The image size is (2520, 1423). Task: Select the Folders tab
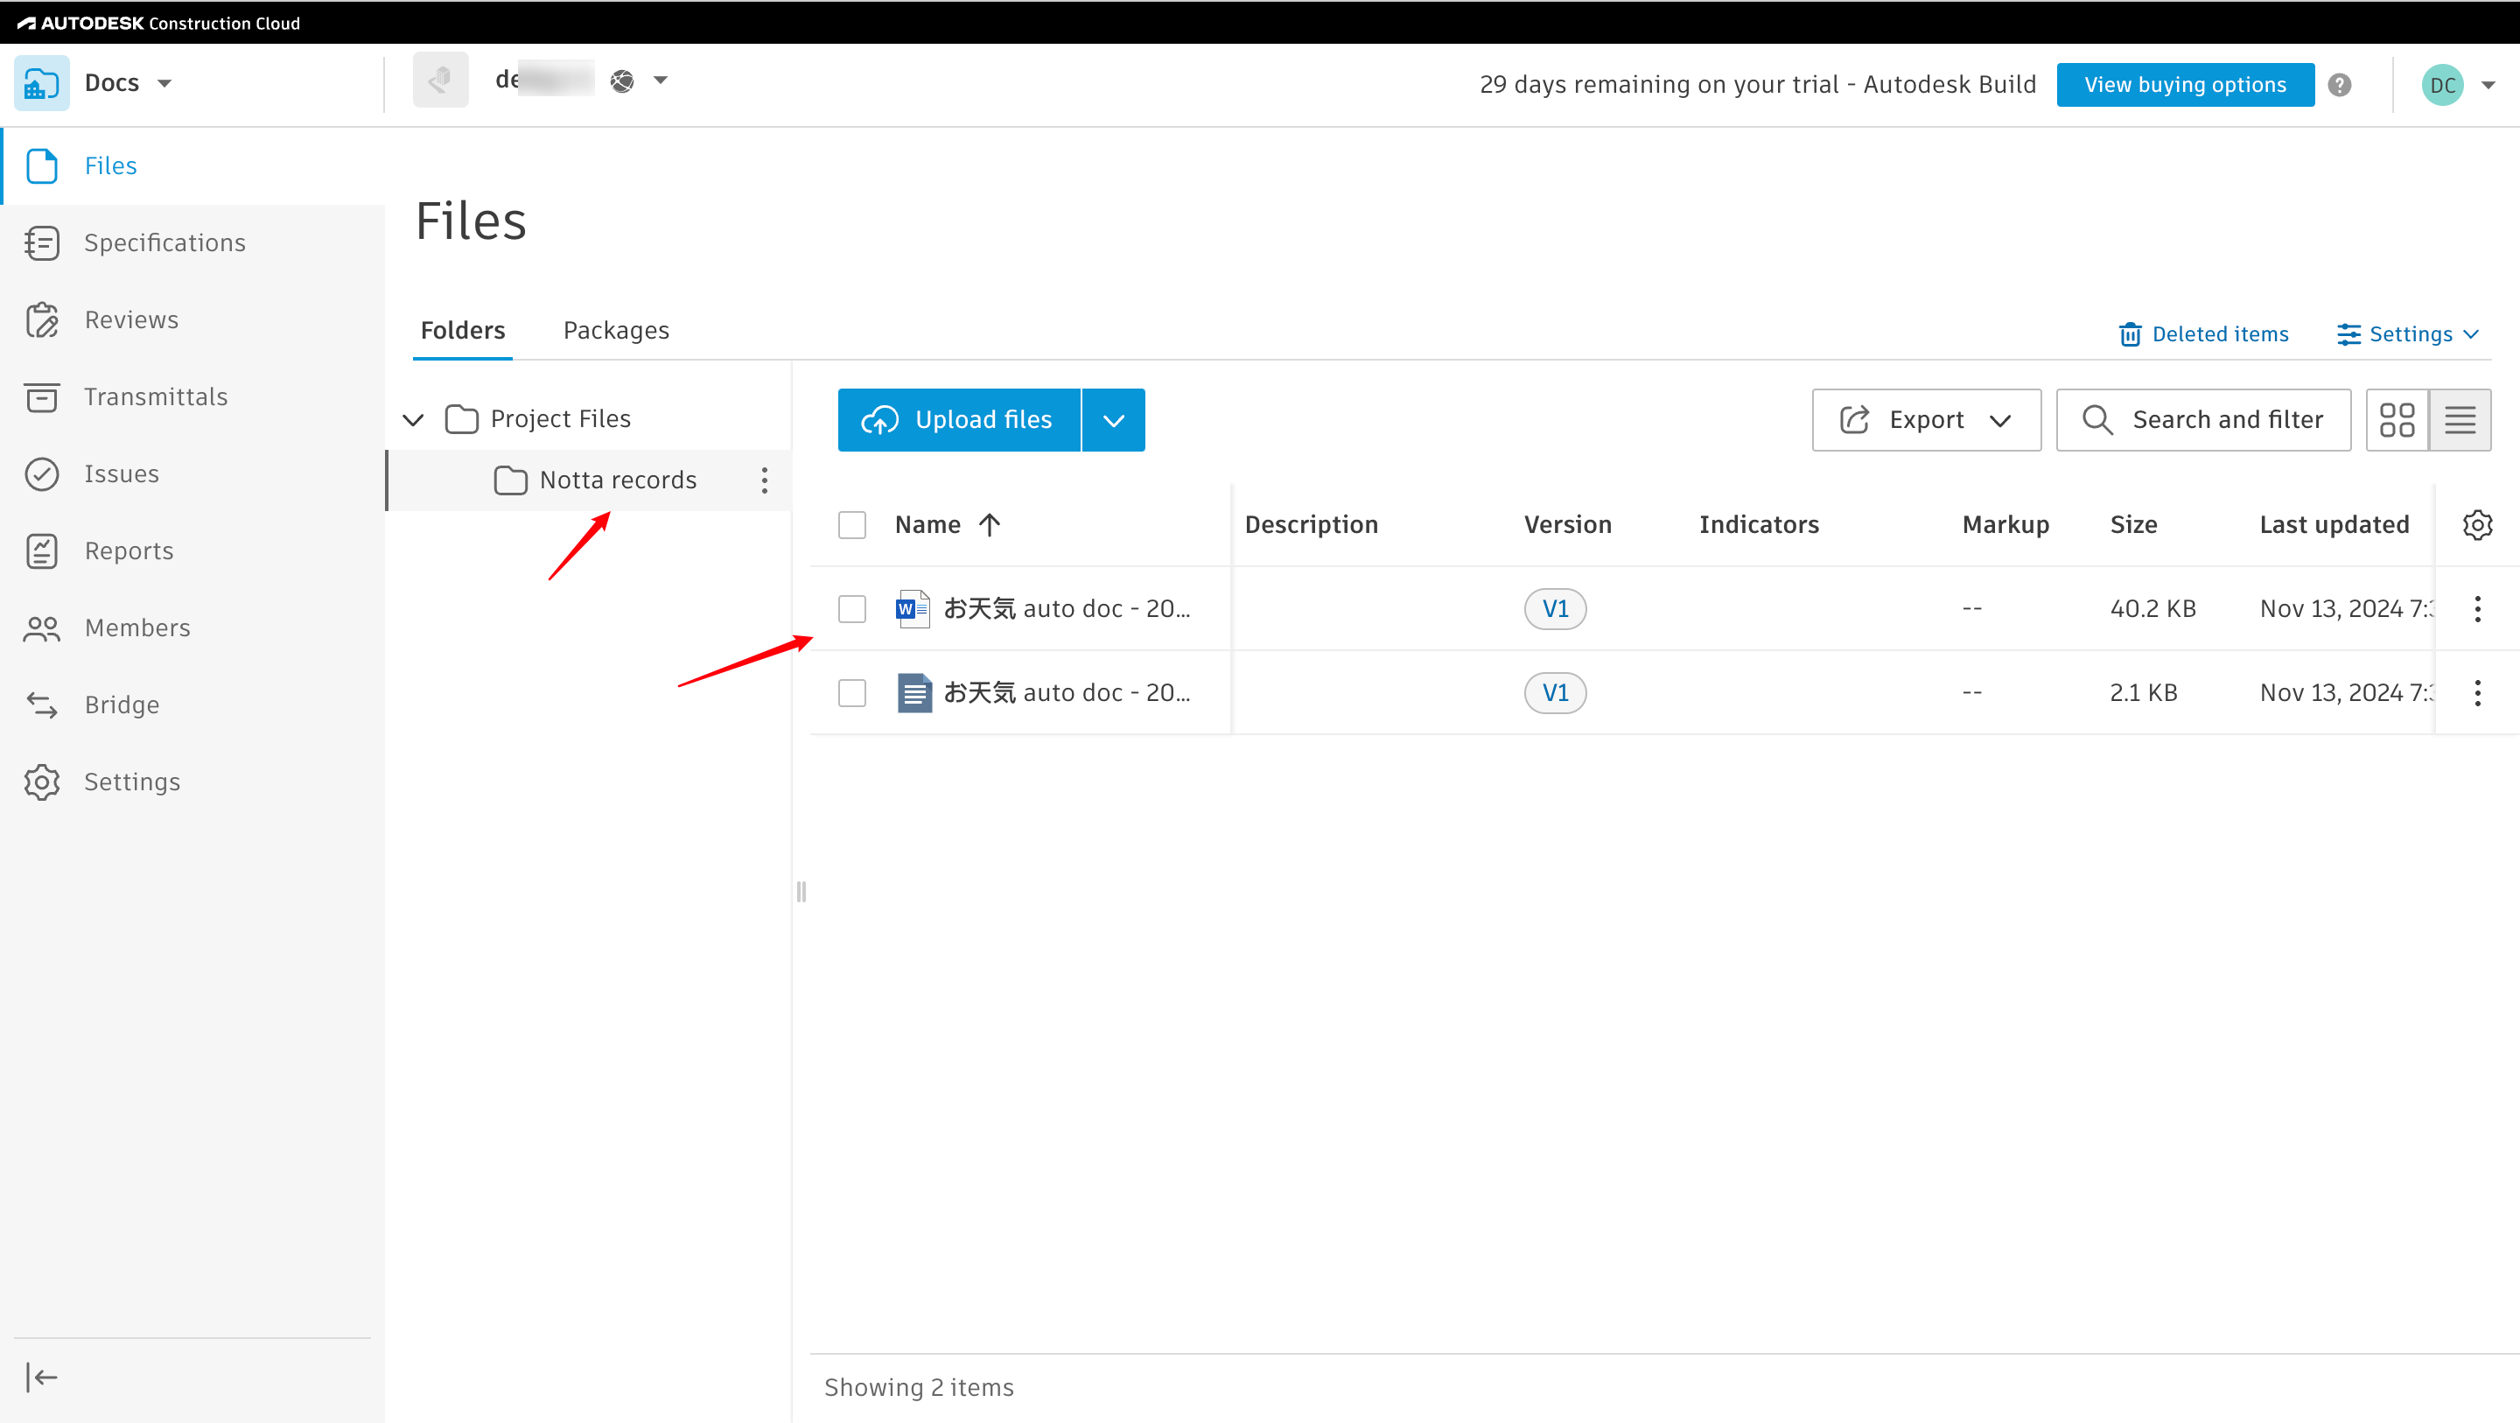[463, 331]
